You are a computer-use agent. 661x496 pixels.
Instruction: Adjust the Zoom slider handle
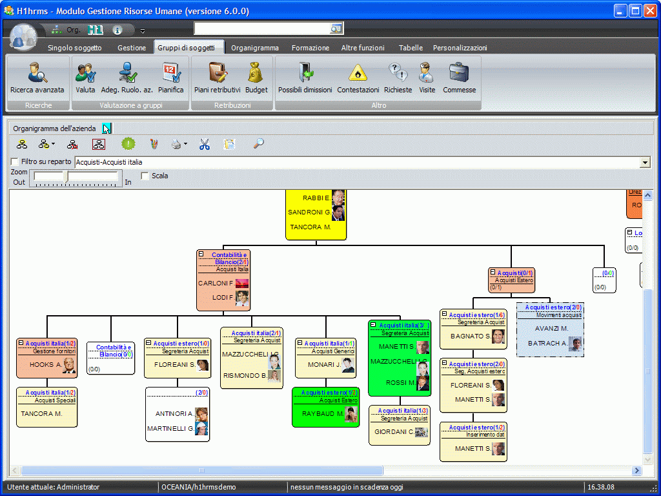(x=66, y=177)
